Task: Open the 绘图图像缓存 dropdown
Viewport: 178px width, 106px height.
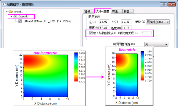Action: [x=156, y=44]
